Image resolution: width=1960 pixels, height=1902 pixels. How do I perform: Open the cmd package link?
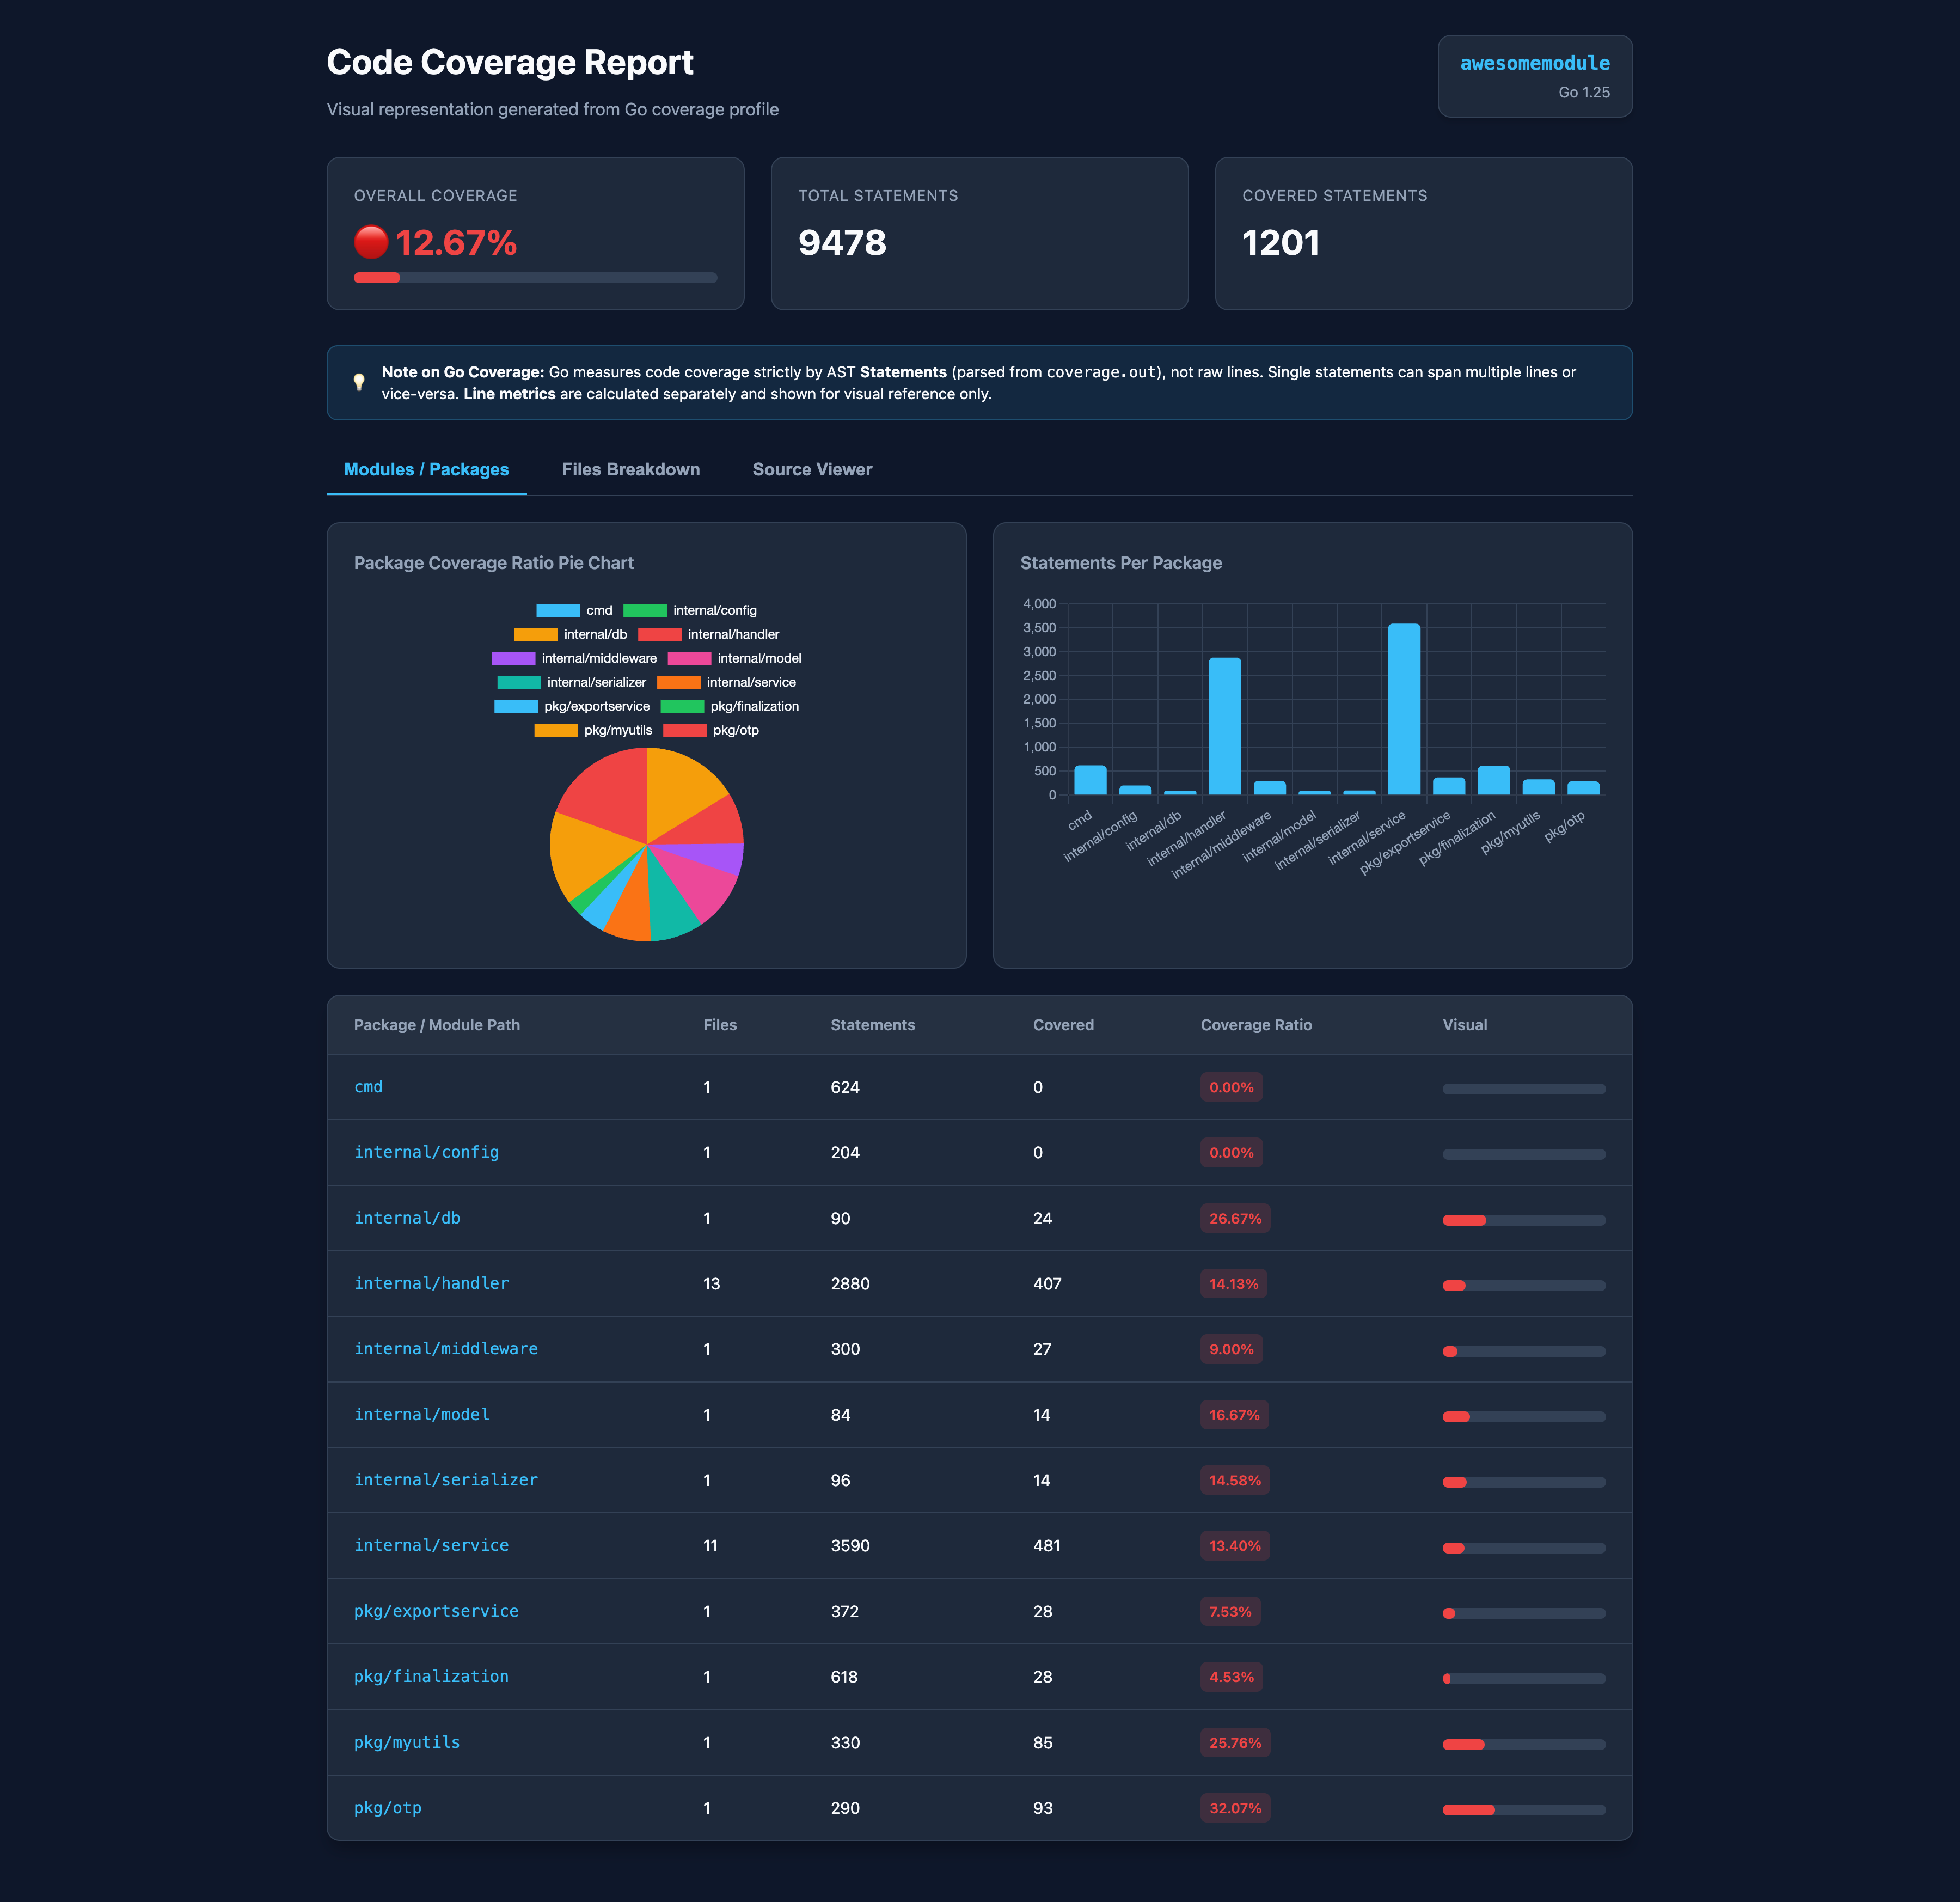[x=368, y=1087]
